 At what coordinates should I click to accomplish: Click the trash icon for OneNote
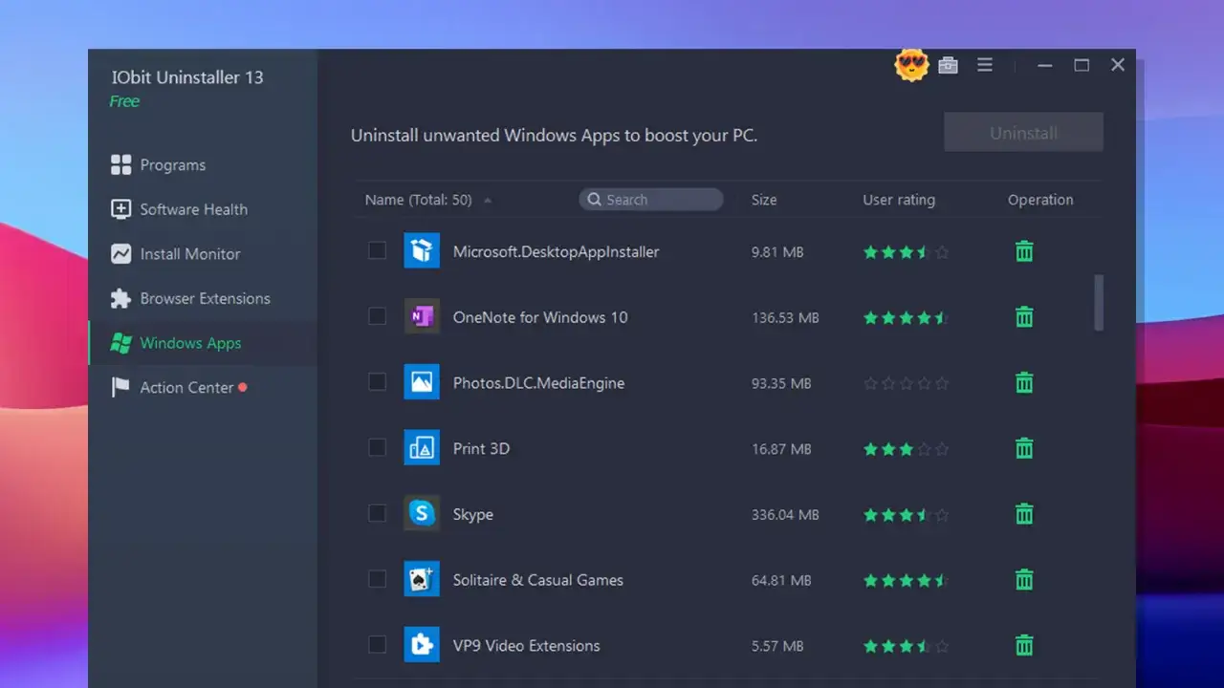tap(1024, 316)
